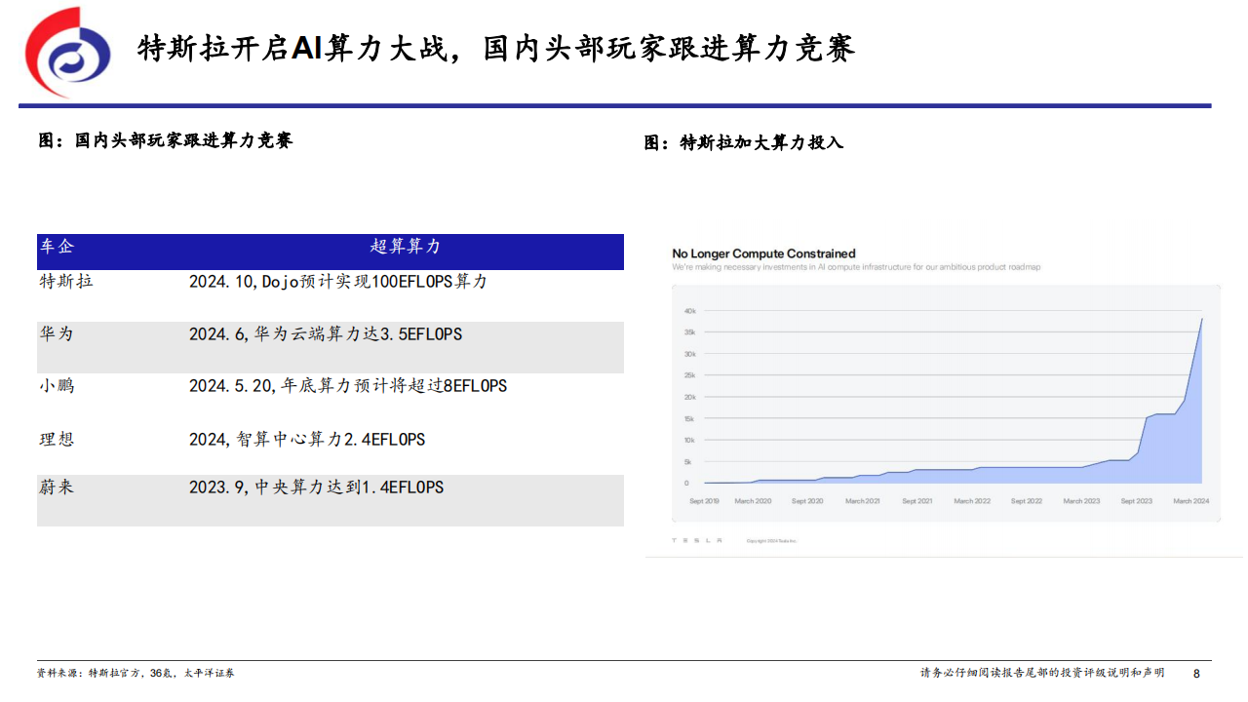Click the '15k' y-axis label
This screenshot has width=1248, height=702.
(689, 419)
